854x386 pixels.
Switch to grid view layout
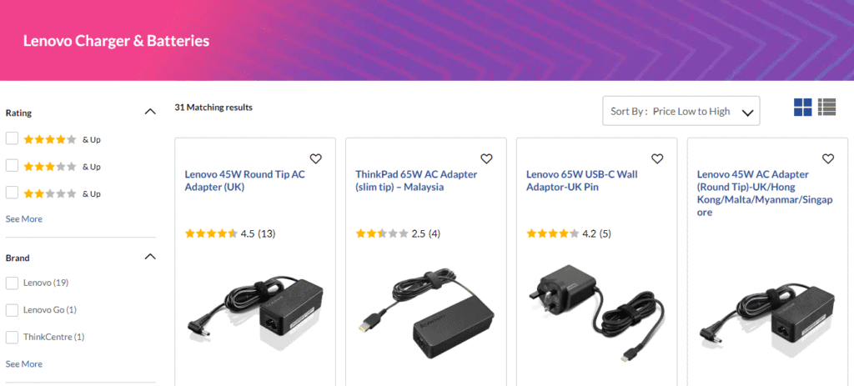click(802, 107)
